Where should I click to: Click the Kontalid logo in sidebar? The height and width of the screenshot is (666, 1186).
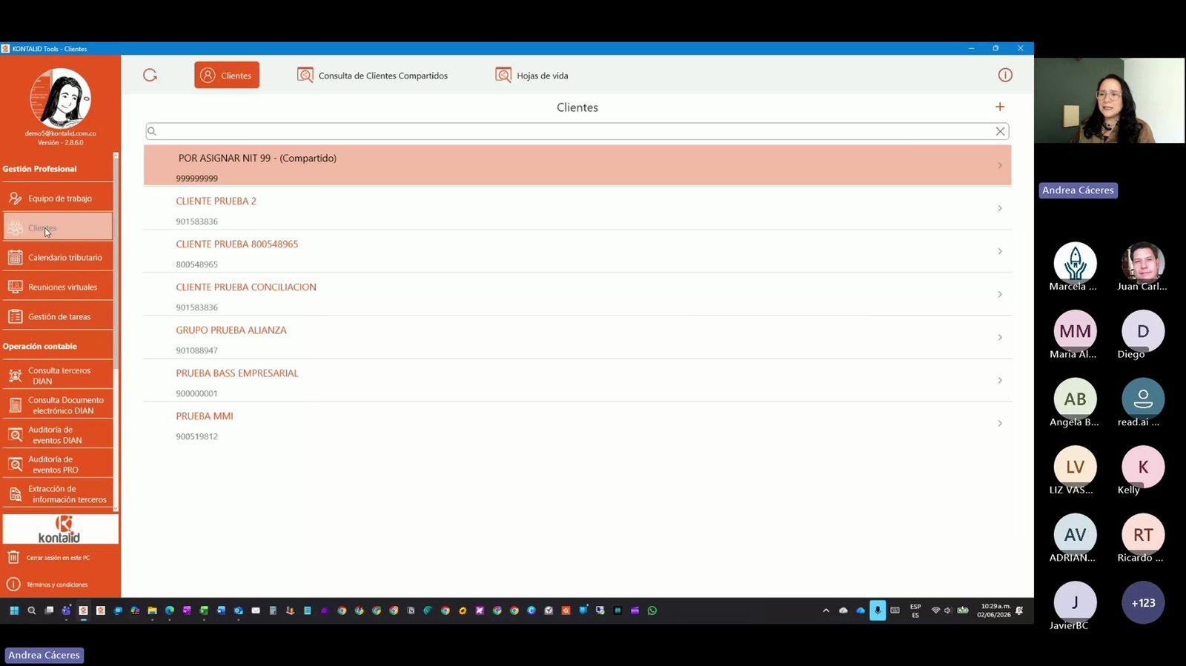60,529
